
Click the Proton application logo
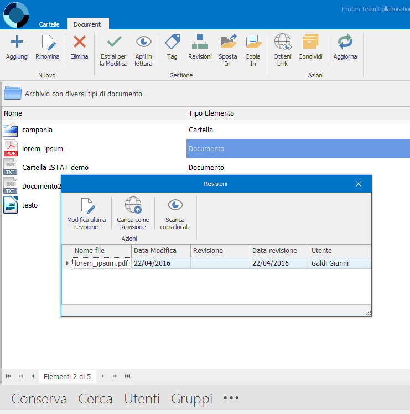[x=16, y=15]
